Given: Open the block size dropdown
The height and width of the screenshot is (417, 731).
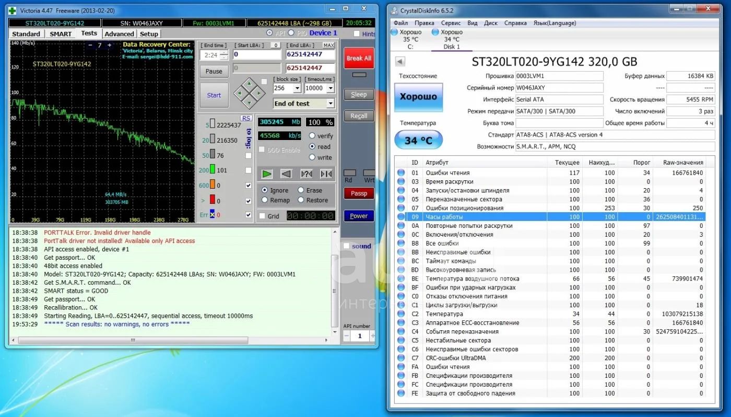Looking at the screenshot, I should coord(297,88).
